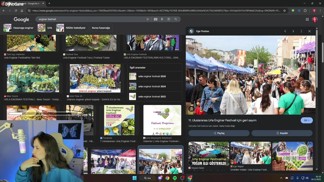
Task: Open the Daha Fazla Bilgi link
Action: (x=227, y=126)
